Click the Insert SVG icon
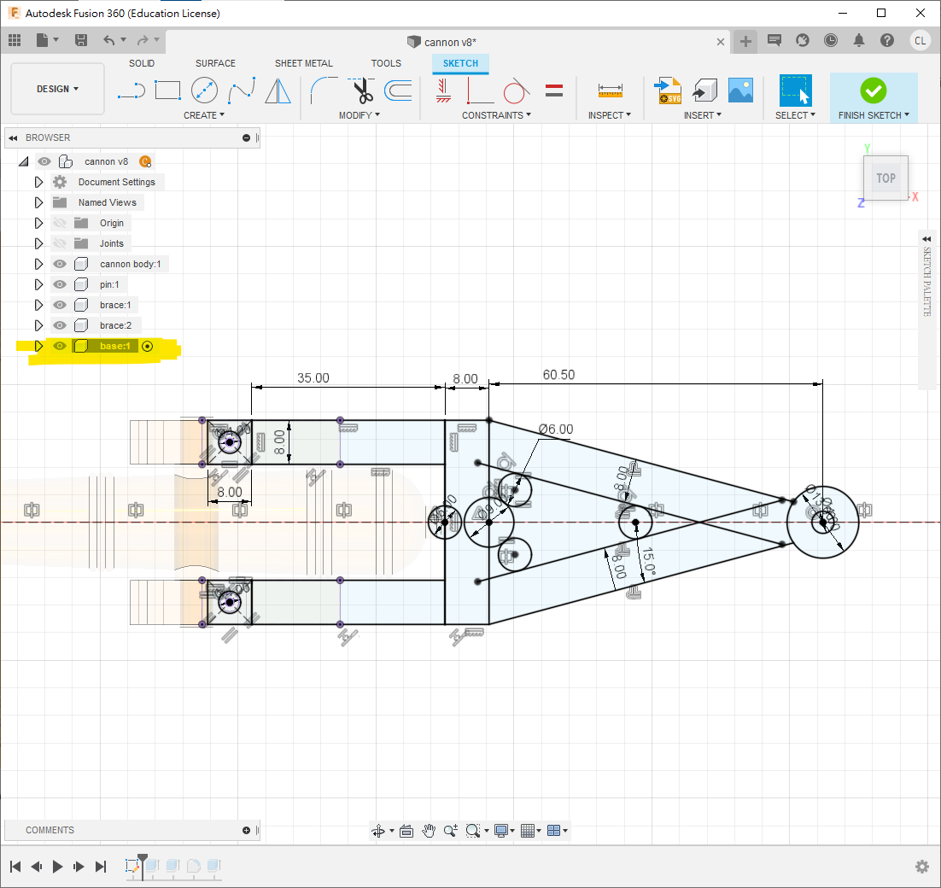Image resolution: width=941 pixels, height=888 pixels. [x=667, y=90]
